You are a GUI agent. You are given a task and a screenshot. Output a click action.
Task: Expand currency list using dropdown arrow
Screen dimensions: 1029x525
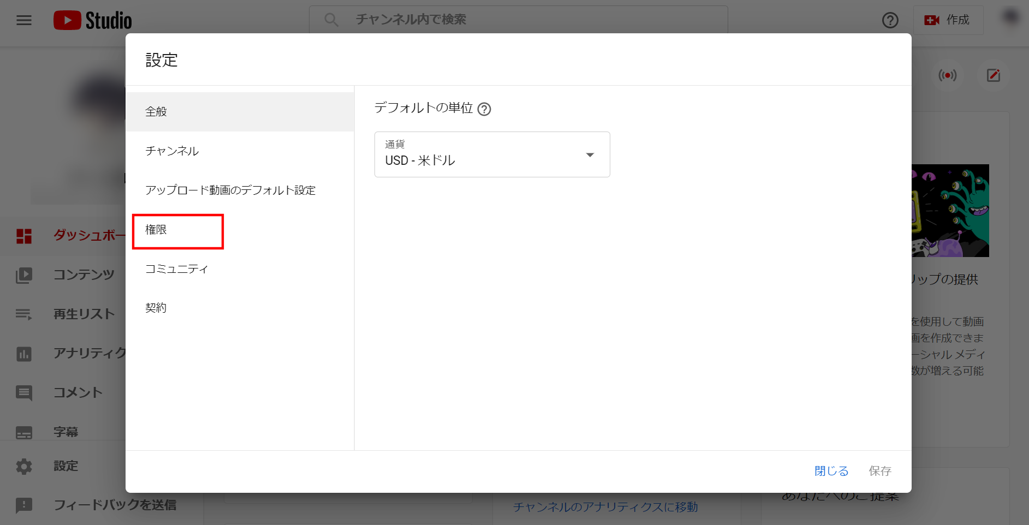[x=590, y=155]
